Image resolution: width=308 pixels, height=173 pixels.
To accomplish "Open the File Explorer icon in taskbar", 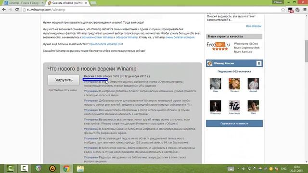I will [80, 169].
